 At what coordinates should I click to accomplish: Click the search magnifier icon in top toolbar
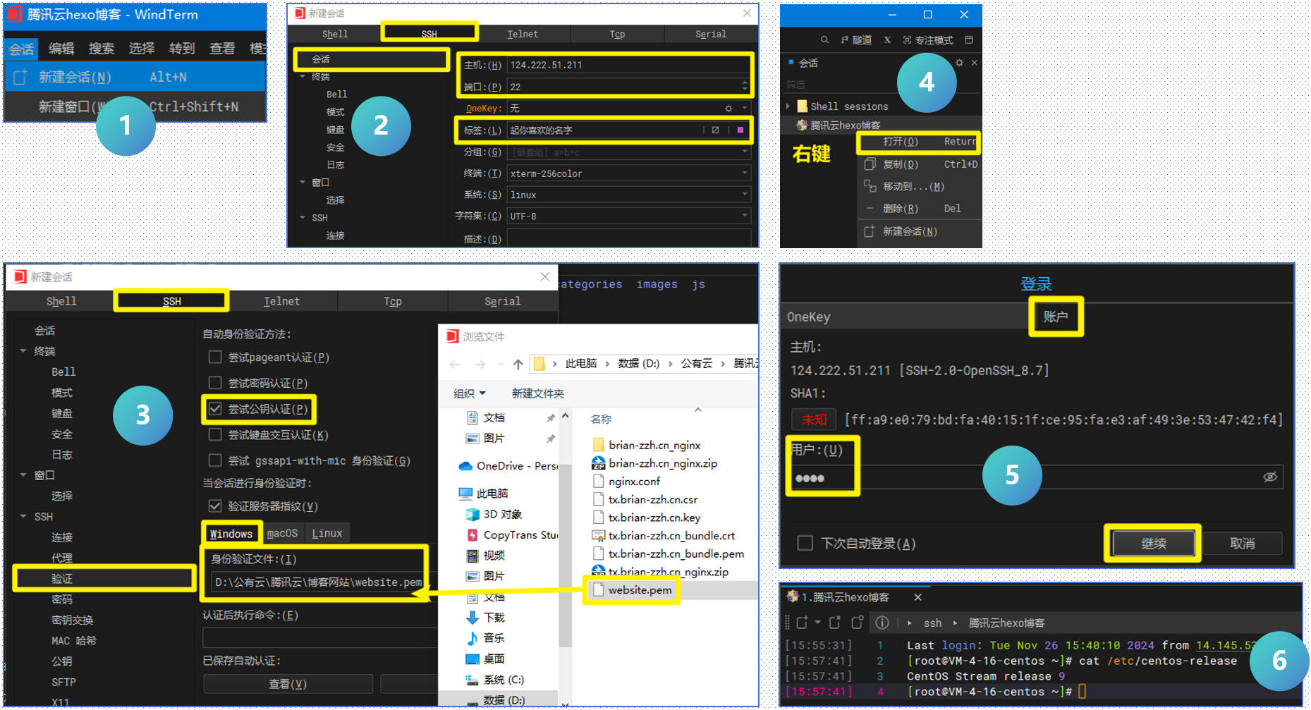click(824, 40)
